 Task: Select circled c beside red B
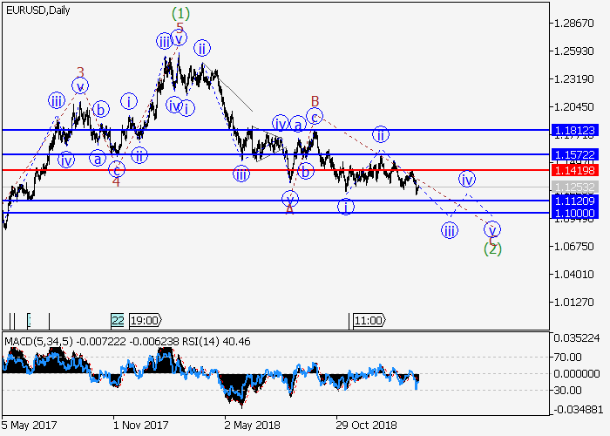tap(315, 115)
